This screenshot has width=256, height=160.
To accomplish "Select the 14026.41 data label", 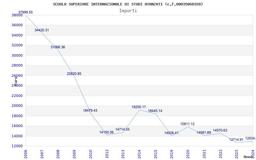I will click(171, 133).
